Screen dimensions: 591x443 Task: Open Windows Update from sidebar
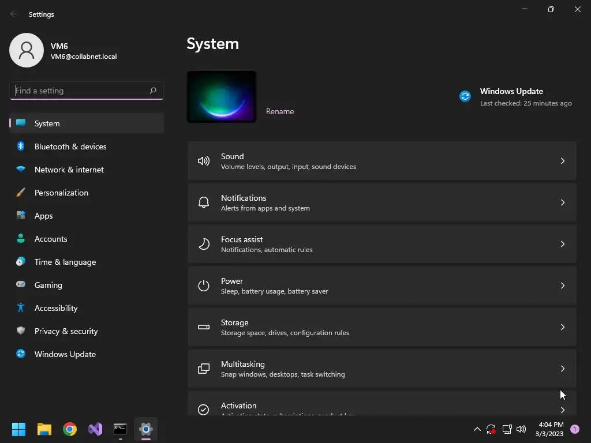coord(87,354)
